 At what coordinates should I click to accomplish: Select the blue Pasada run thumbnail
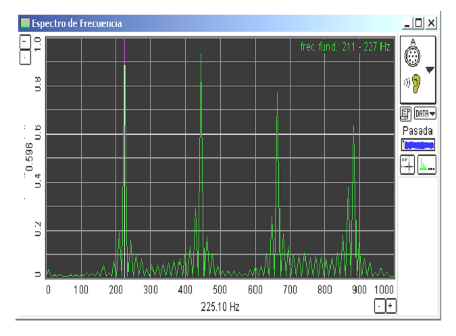coord(418,144)
